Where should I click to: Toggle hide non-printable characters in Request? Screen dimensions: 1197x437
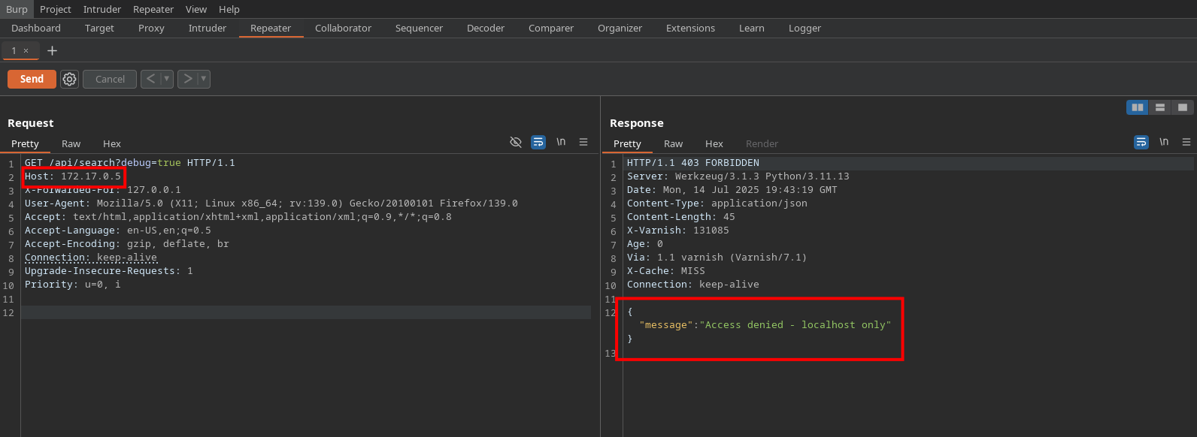(x=516, y=142)
